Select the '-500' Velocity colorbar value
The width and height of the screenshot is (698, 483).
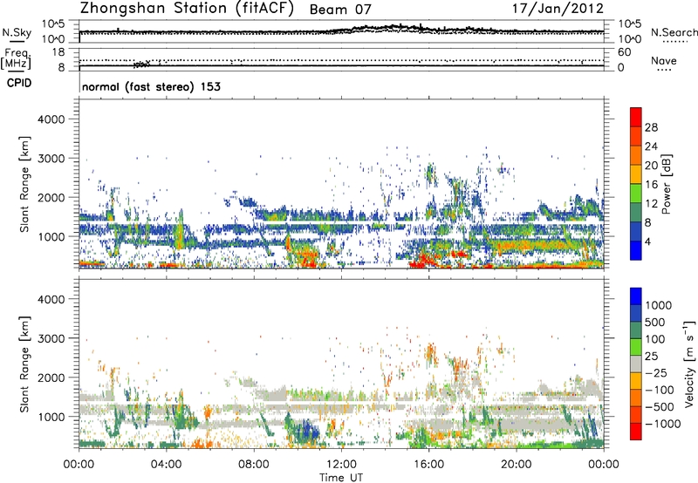(660, 406)
